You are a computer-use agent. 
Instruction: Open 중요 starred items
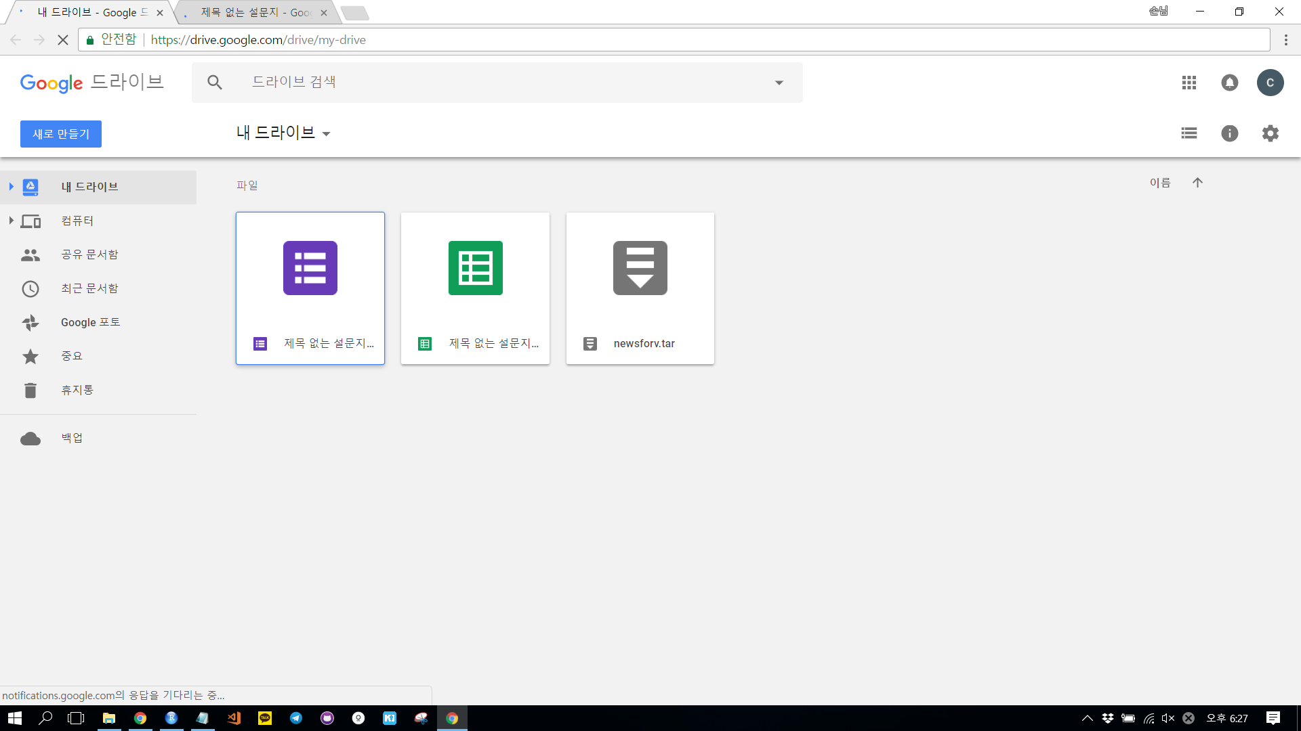tap(71, 356)
